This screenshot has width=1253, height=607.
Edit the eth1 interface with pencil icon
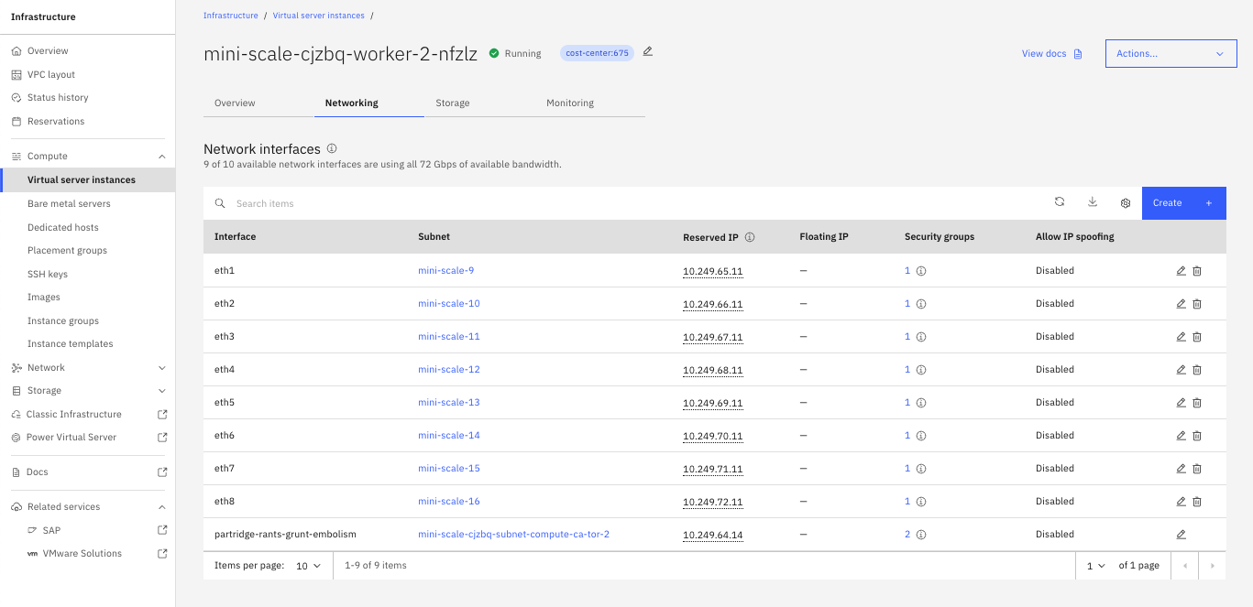tap(1181, 271)
